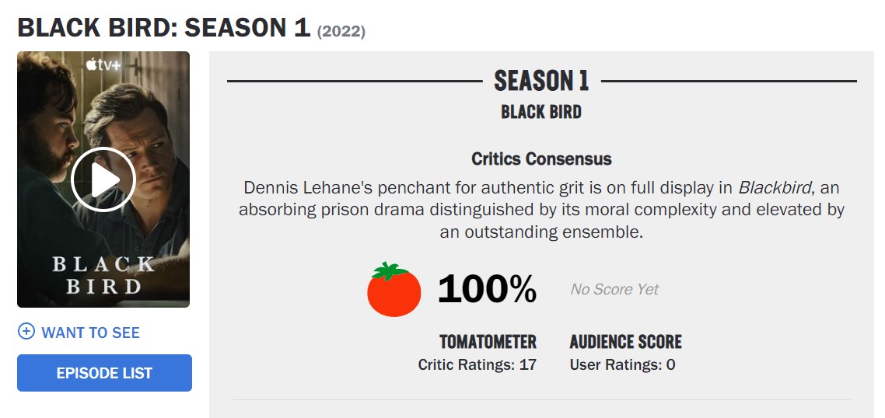Click the SEASON 1 section heading
Viewport: 885px width, 418px height.
pyautogui.click(x=541, y=81)
